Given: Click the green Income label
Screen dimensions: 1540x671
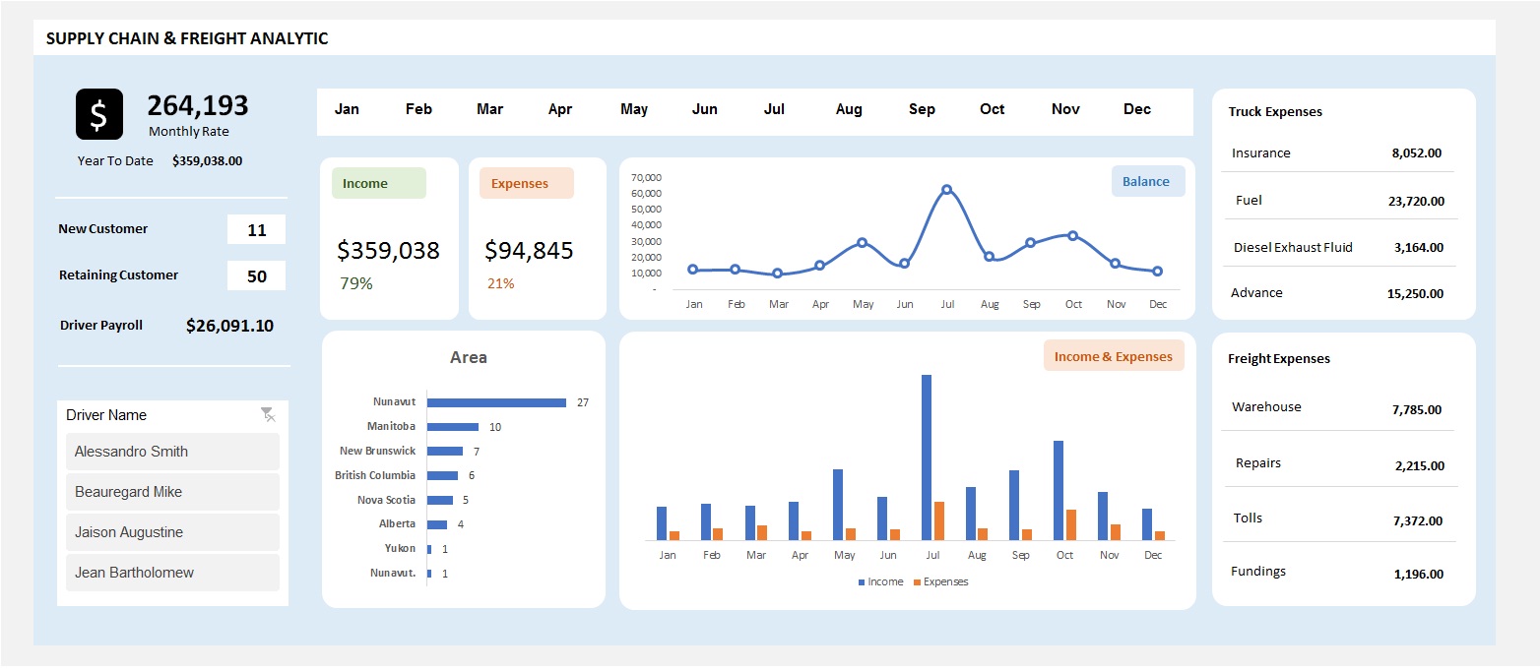Looking at the screenshot, I should coord(379,183).
